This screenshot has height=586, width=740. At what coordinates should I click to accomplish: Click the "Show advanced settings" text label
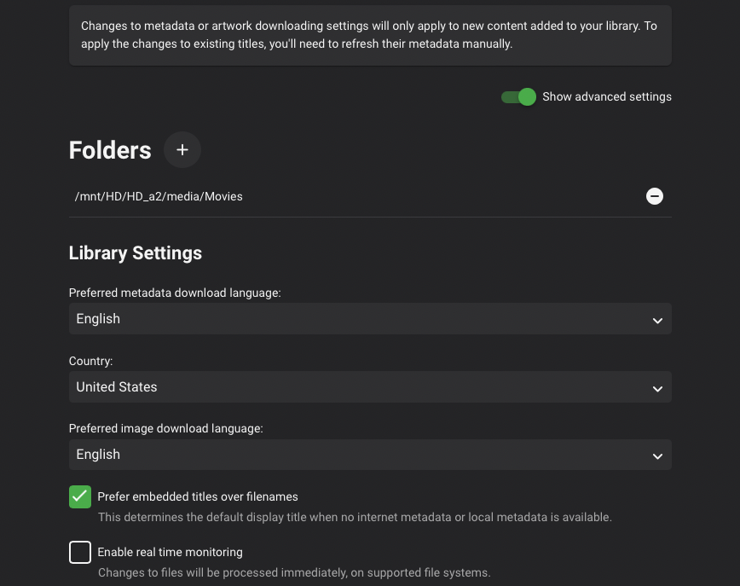coord(607,97)
